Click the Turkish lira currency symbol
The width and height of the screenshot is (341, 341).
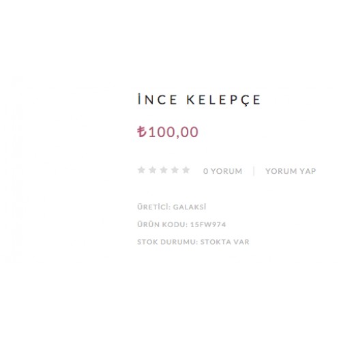click(x=142, y=132)
